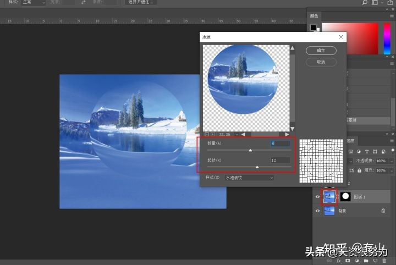
Task: Open the 样式 dropdown showing 水池波纹
Action: (x=249, y=178)
